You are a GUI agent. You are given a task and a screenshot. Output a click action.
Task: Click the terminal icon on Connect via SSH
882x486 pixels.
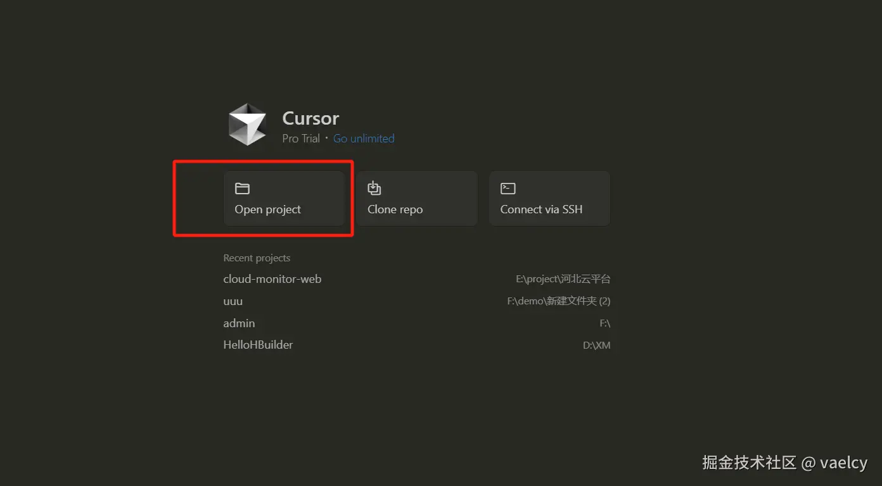(x=508, y=188)
